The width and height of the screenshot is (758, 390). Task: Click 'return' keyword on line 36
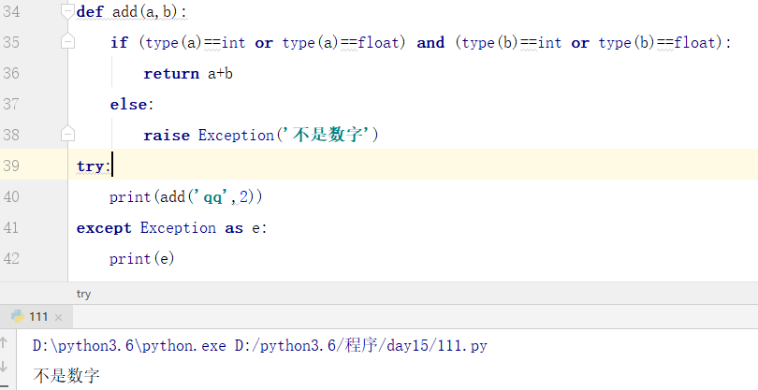[171, 74]
